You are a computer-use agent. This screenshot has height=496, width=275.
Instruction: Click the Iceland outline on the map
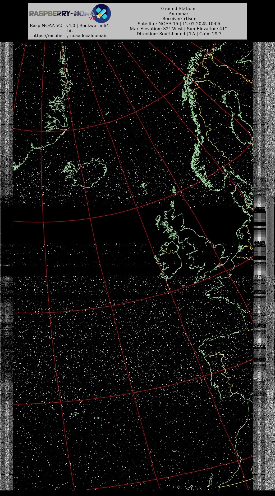pos(85,173)
